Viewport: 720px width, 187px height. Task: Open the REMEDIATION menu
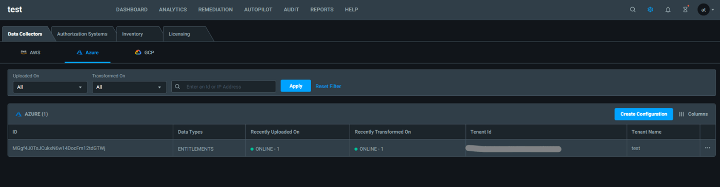click(215, 10)
